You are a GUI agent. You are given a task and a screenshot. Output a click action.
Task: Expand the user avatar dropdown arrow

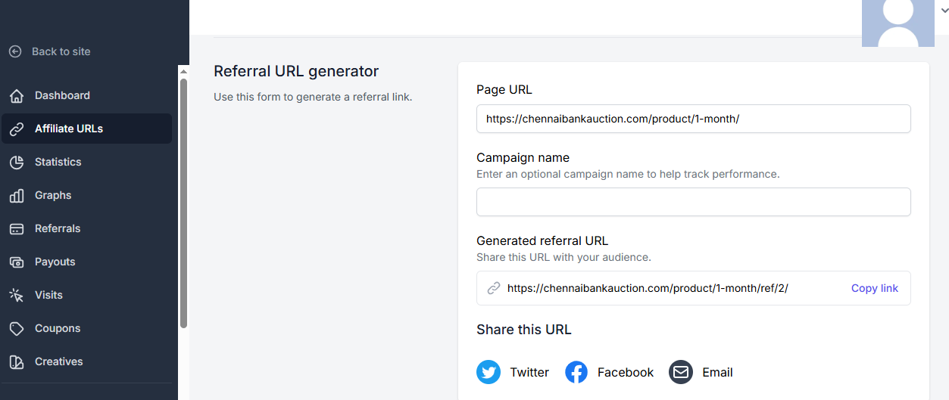(x=944, y=9)
